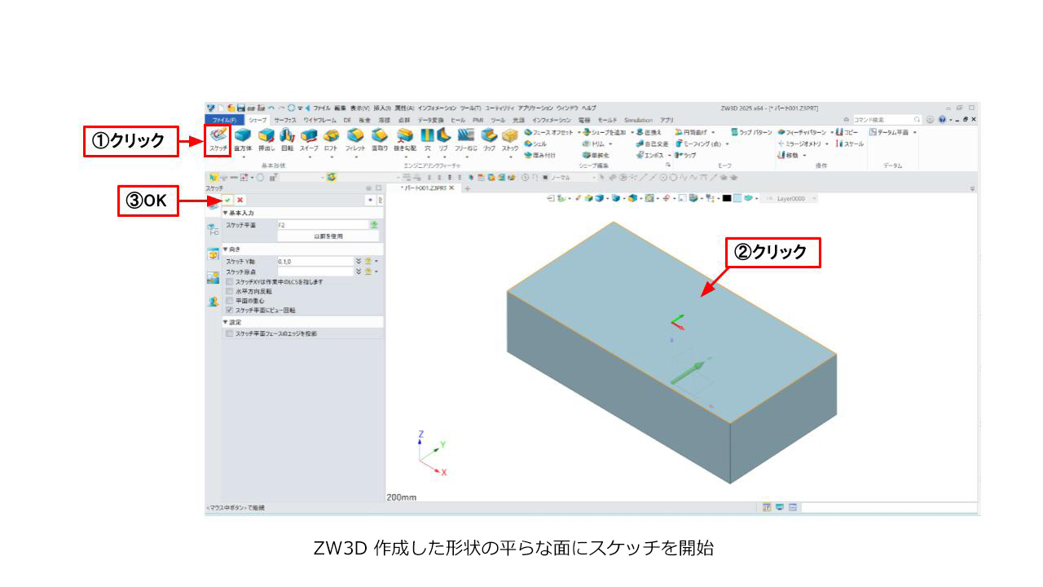
Task: Cancel sketch with red X button
Action: (x=240, y=200)
